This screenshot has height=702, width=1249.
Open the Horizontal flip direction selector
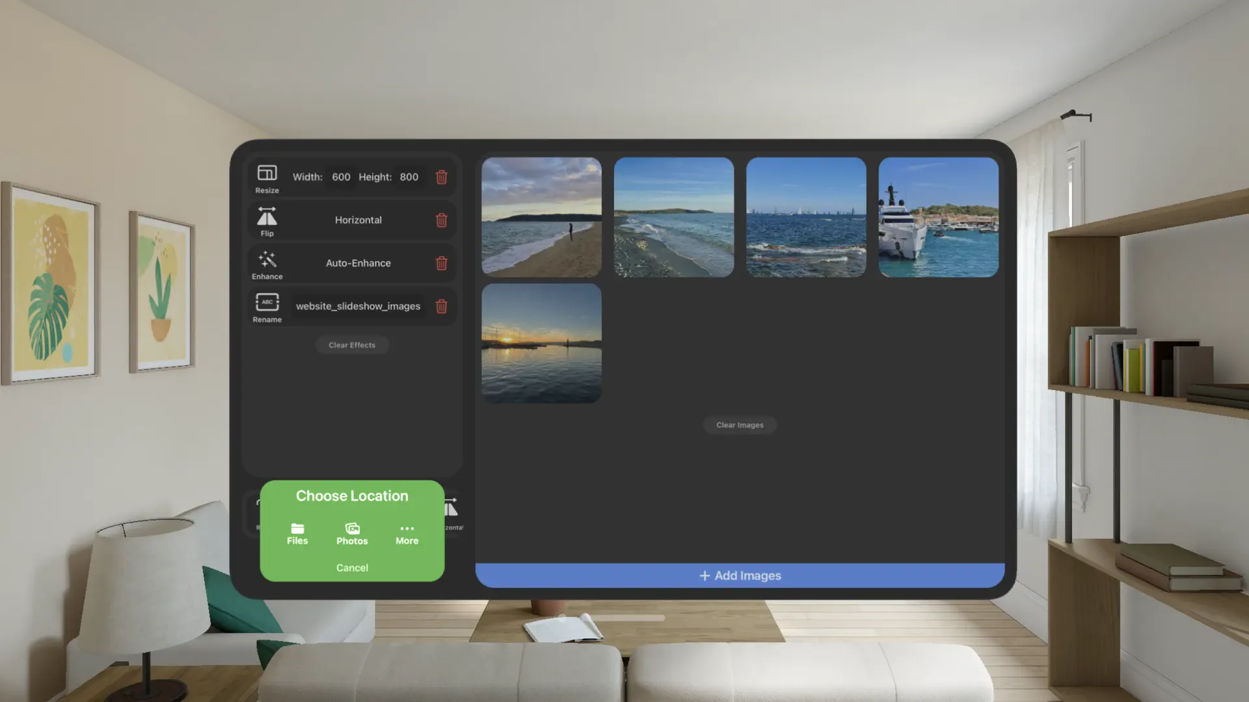pos(358,220)
